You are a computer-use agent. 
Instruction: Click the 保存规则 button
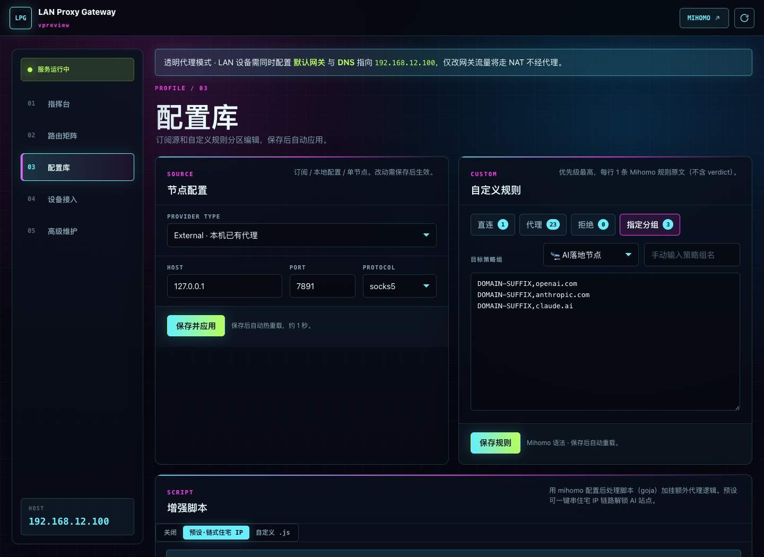pyautogui.click(x=496, y=443)
